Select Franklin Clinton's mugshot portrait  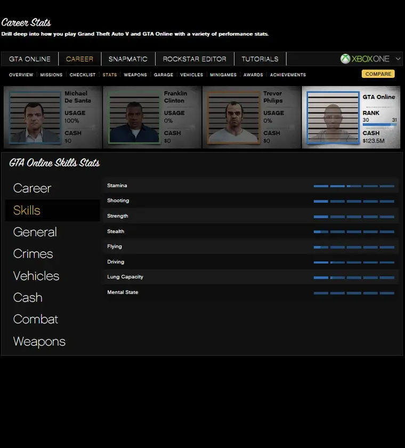[x=134, y=117]
